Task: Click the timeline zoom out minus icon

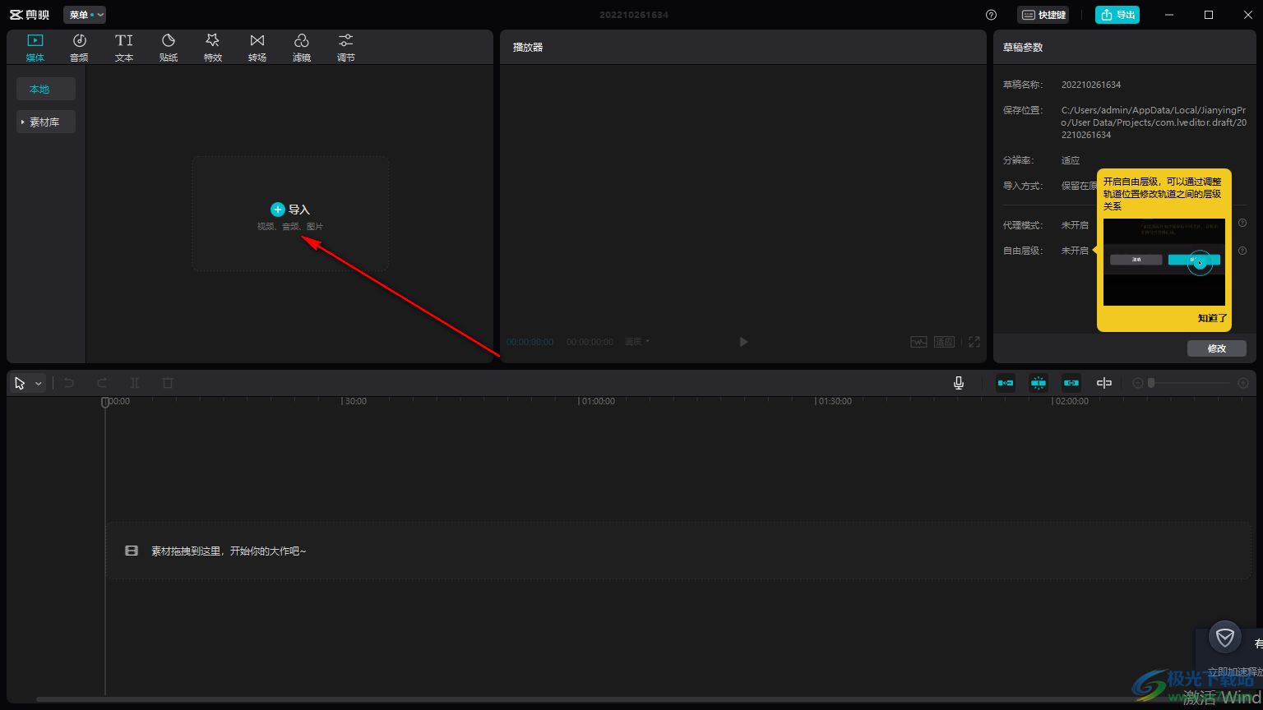Action: coord(1138,383)
